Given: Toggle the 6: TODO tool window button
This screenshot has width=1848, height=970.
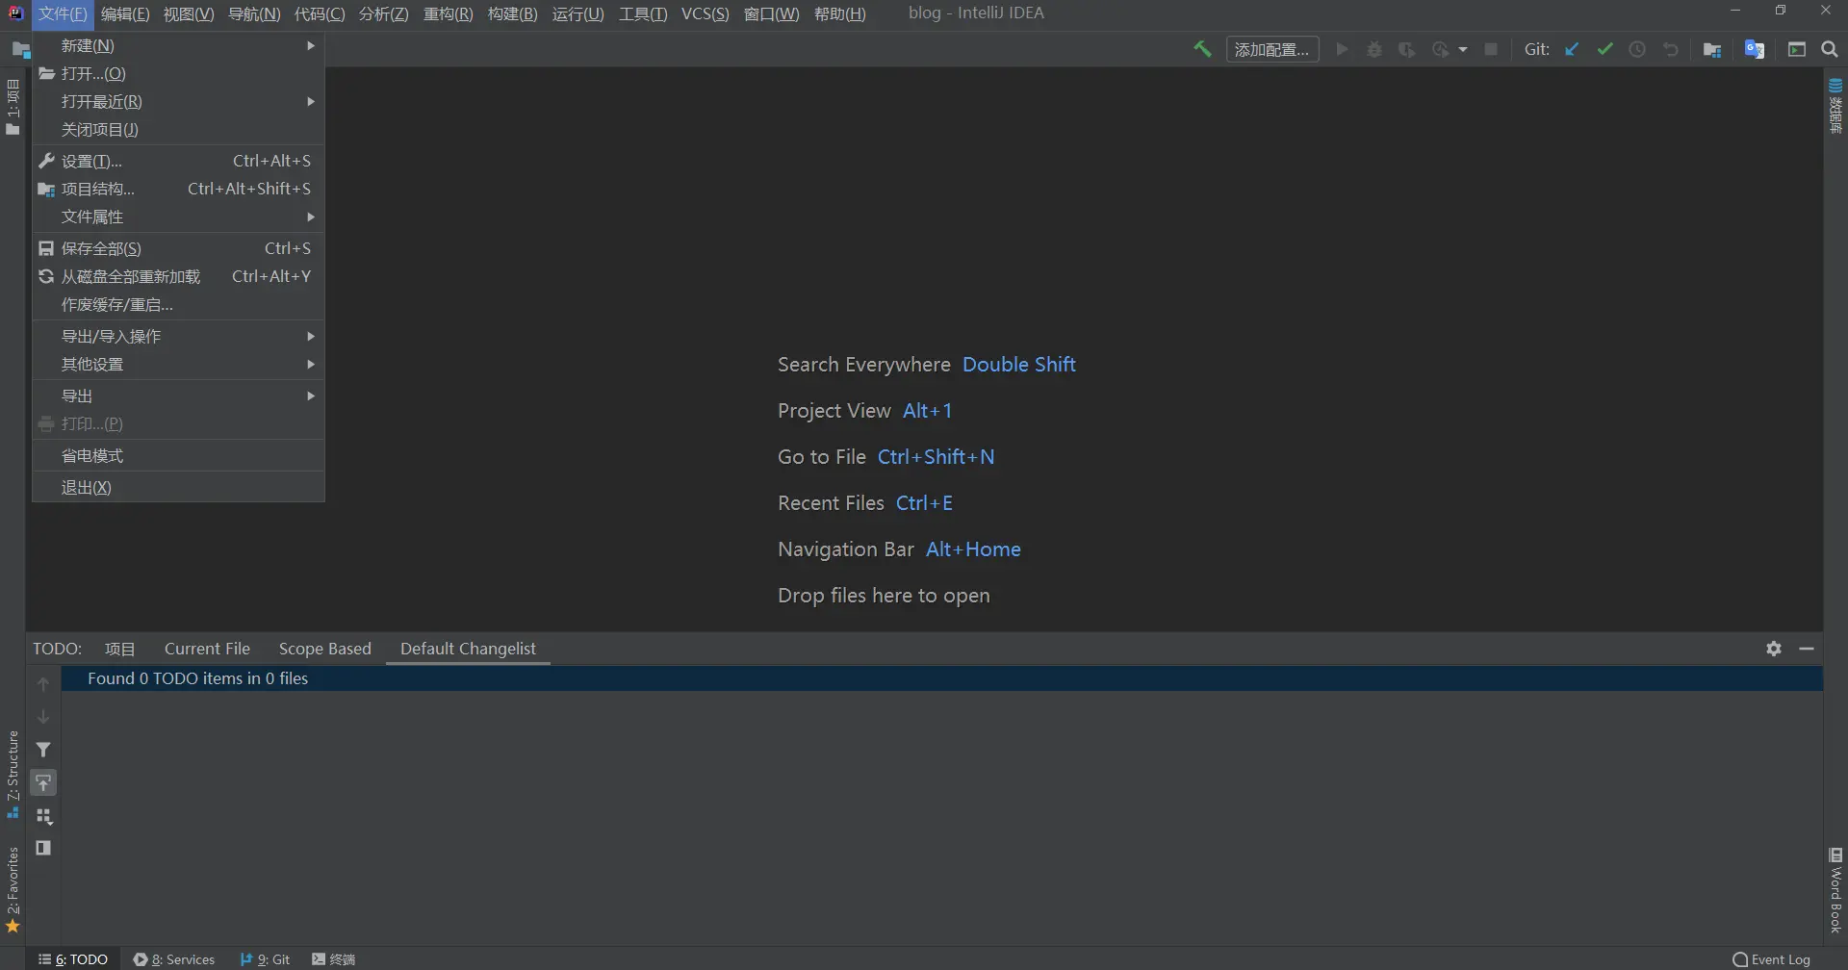Looking at the screenshot, I should pos(73,959).
